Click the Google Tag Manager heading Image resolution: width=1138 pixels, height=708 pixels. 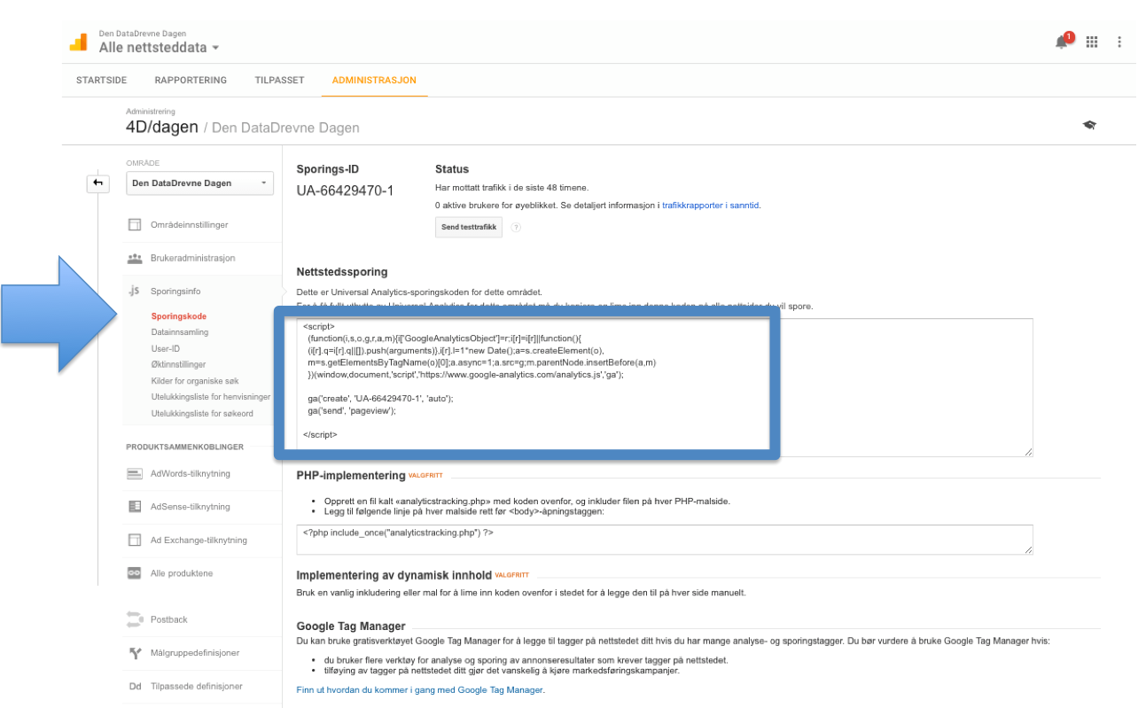pyautogui.click(x=351, y=626)
